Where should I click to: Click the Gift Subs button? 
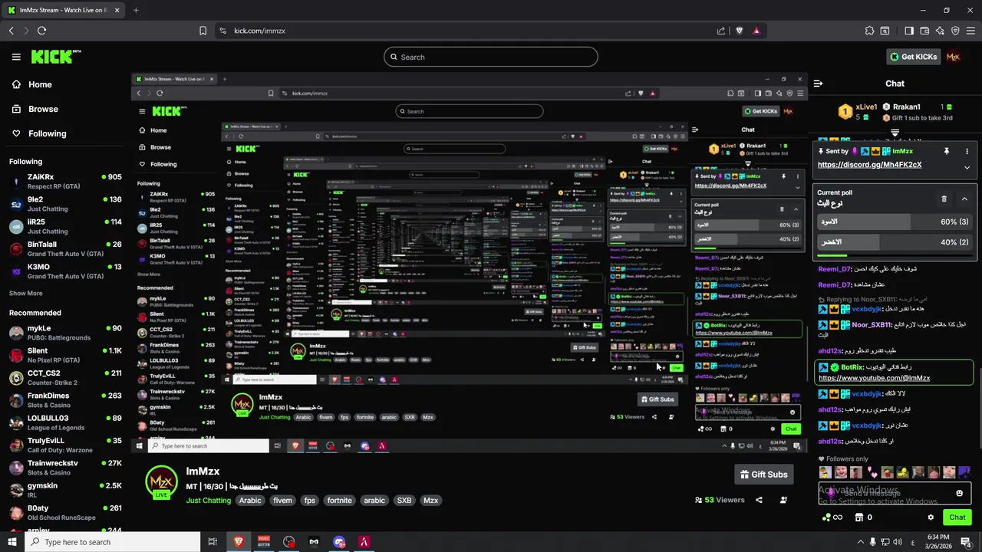tap(763, 475)
